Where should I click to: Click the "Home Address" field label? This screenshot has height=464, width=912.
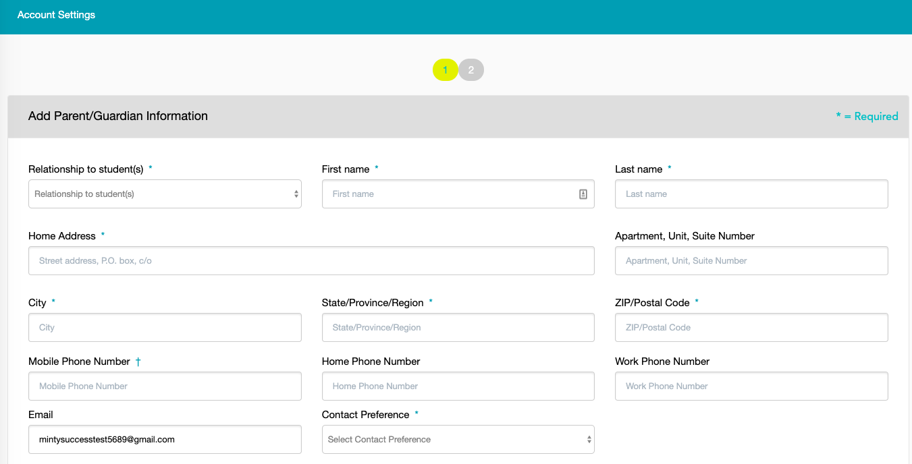[x=62, y=236]
